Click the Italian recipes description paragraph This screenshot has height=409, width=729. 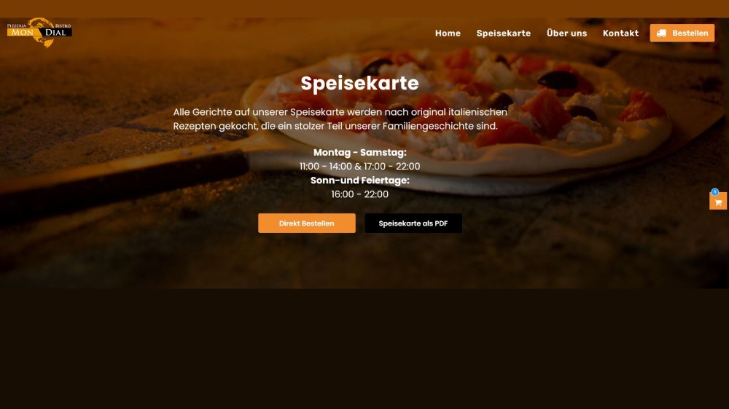click(x=340, y=119)
